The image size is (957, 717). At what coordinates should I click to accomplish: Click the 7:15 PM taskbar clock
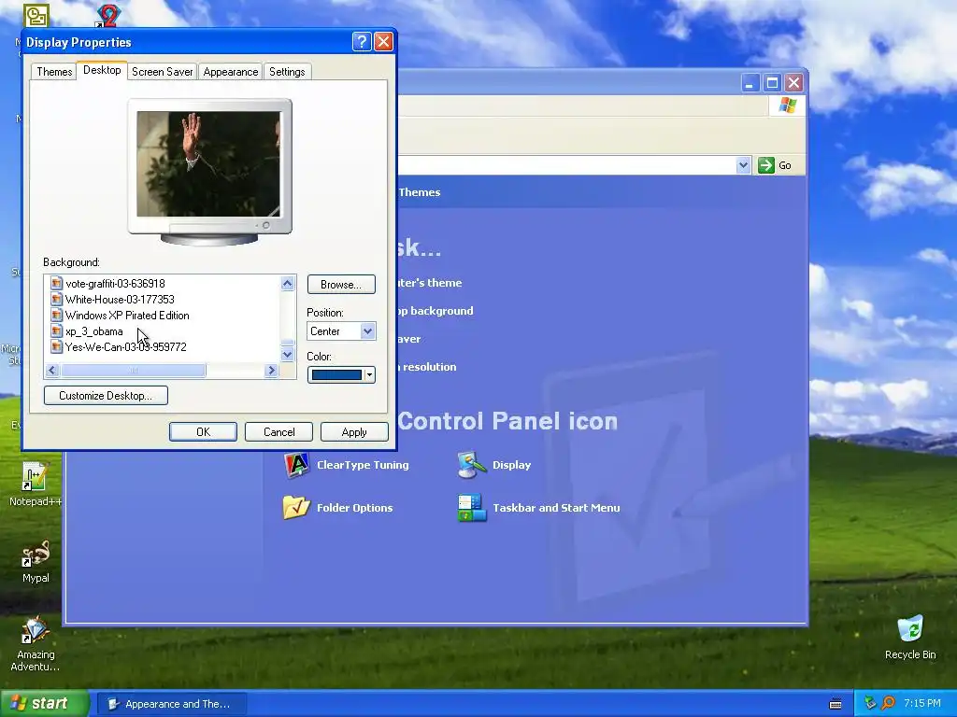coord(922,703)
